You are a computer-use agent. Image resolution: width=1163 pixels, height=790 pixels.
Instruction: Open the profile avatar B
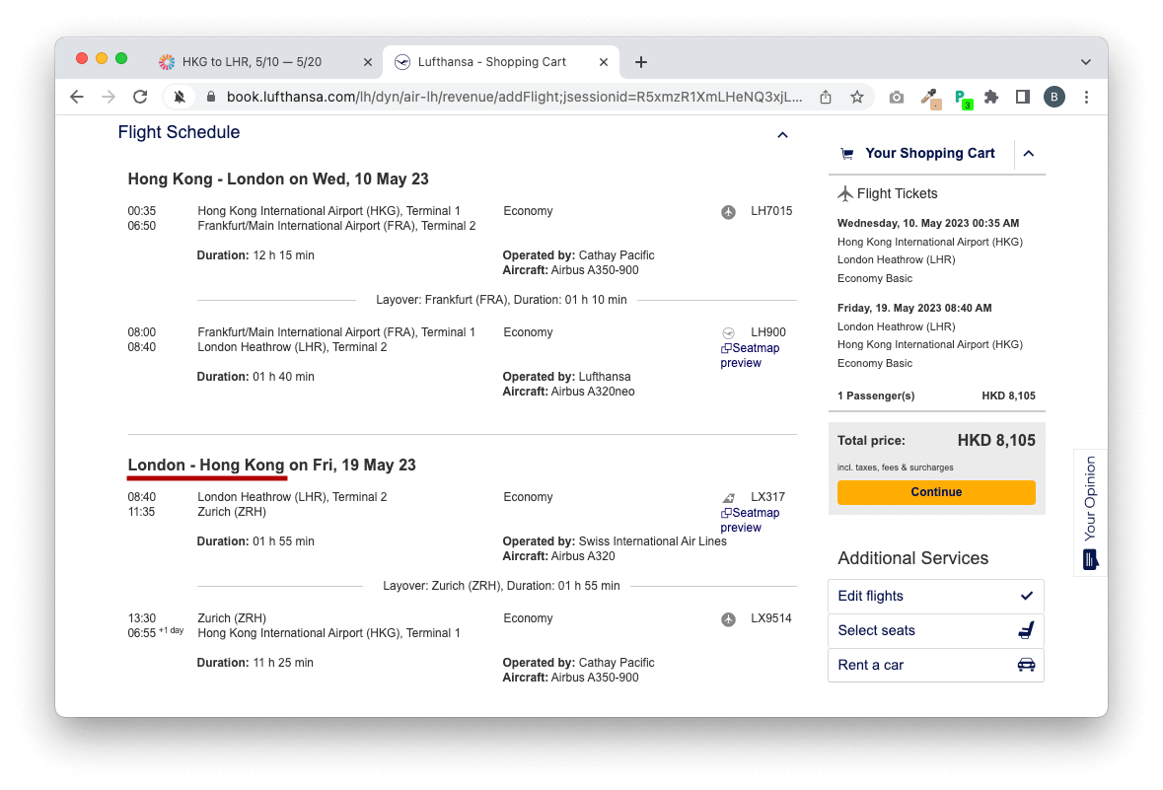1054,98
